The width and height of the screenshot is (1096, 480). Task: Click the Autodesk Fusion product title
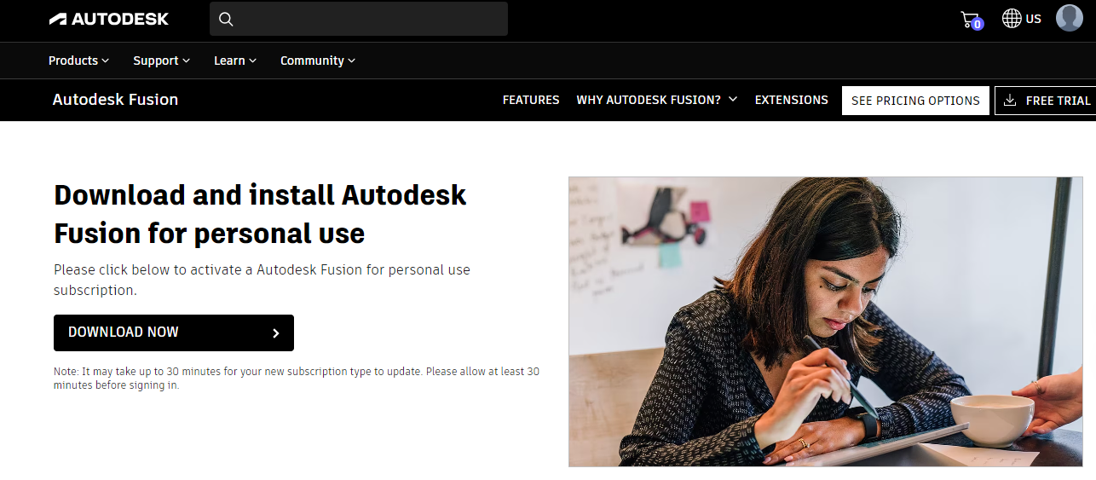115,100
